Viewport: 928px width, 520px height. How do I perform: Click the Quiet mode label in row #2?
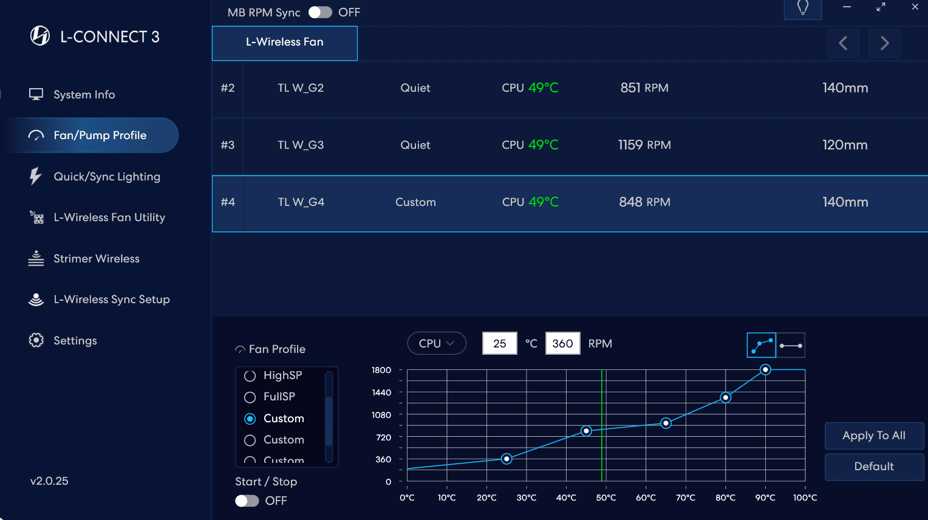pyautogui.click(x=415, y=88)
